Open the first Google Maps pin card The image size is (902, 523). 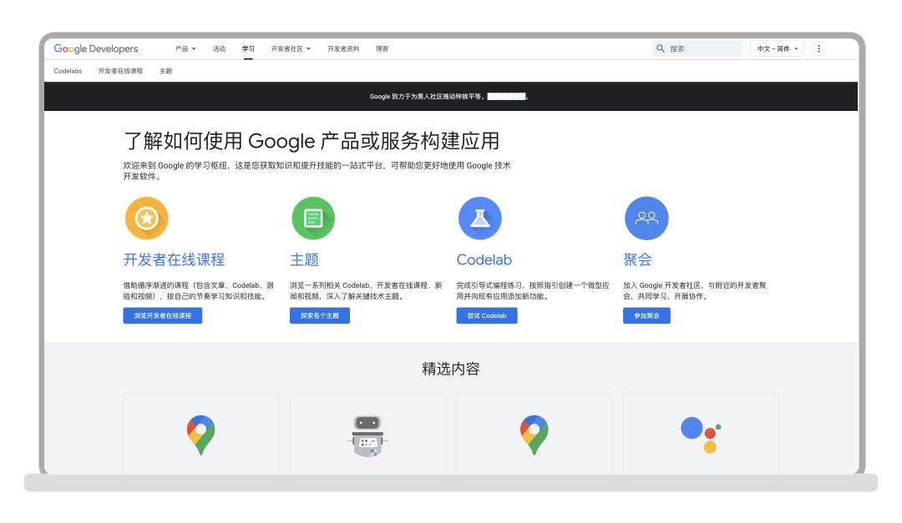pos(200,434)
